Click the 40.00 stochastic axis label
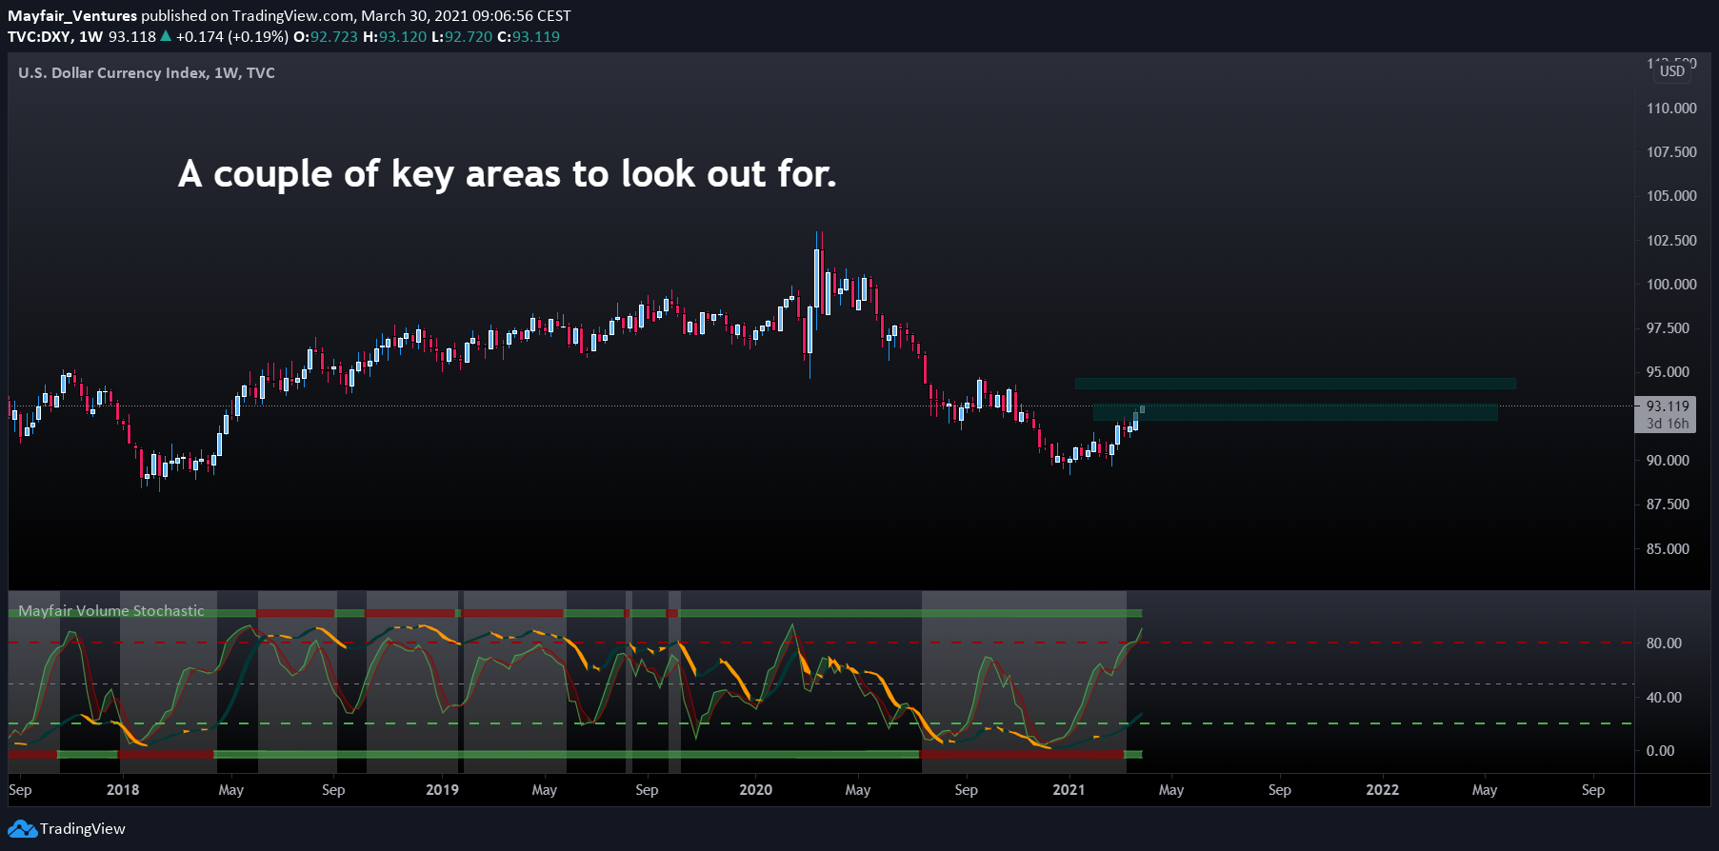The height and width of the screenshot is (851, 1719). 1664,698
